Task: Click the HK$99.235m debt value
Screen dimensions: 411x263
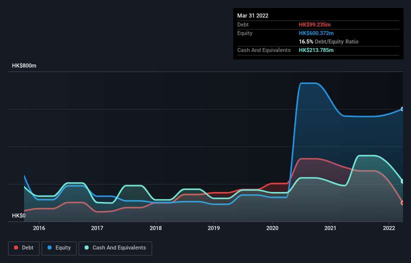Action: click(x=314, y=24)
